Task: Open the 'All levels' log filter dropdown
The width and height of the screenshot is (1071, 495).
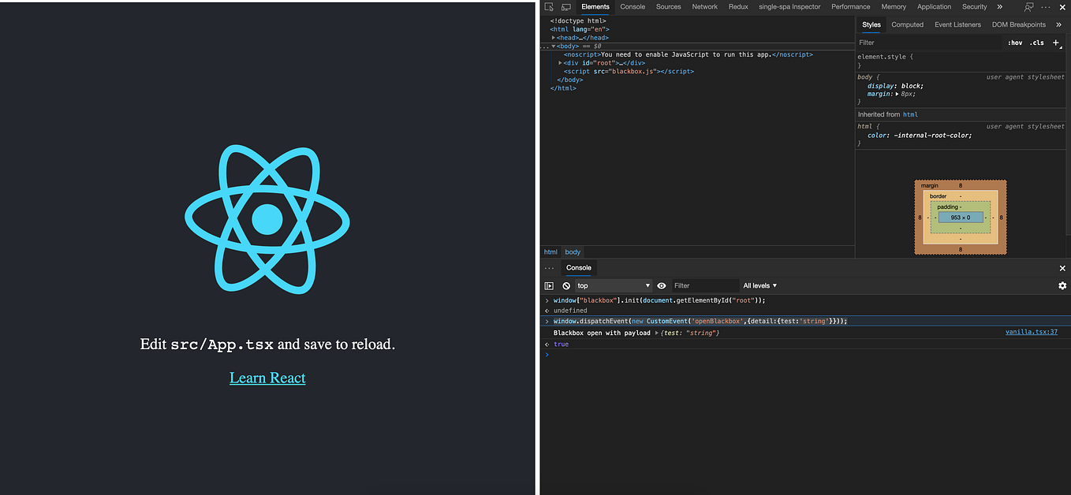Action: pyautogui.click(x=759, y=285)
